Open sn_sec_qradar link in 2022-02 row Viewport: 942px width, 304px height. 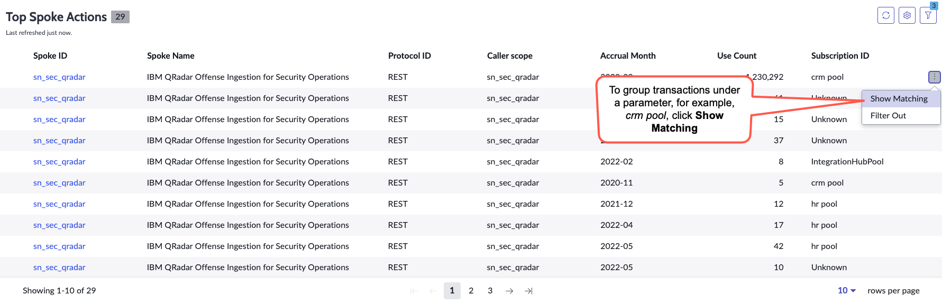tap(59, 162)
